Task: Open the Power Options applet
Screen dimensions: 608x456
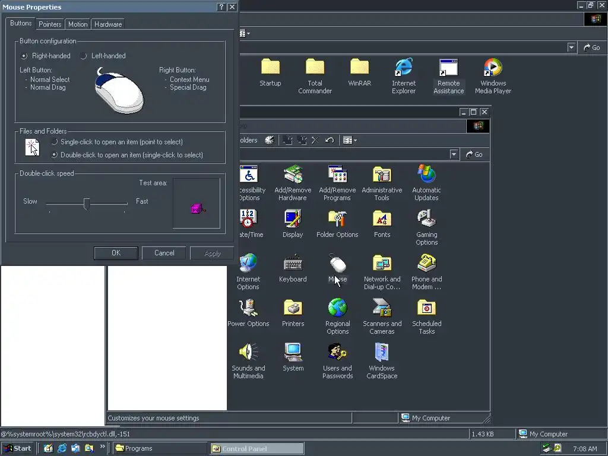Action: click(x=248, y=313)
